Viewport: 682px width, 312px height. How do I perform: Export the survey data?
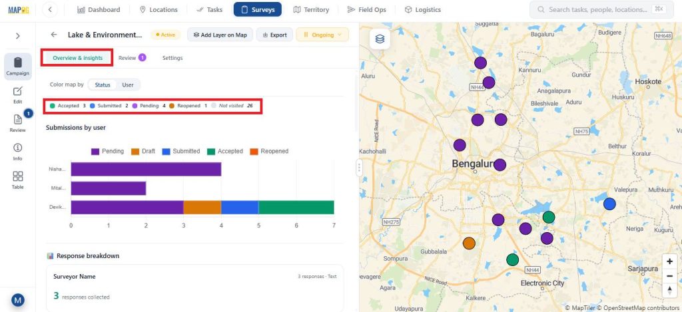[274, 35]
